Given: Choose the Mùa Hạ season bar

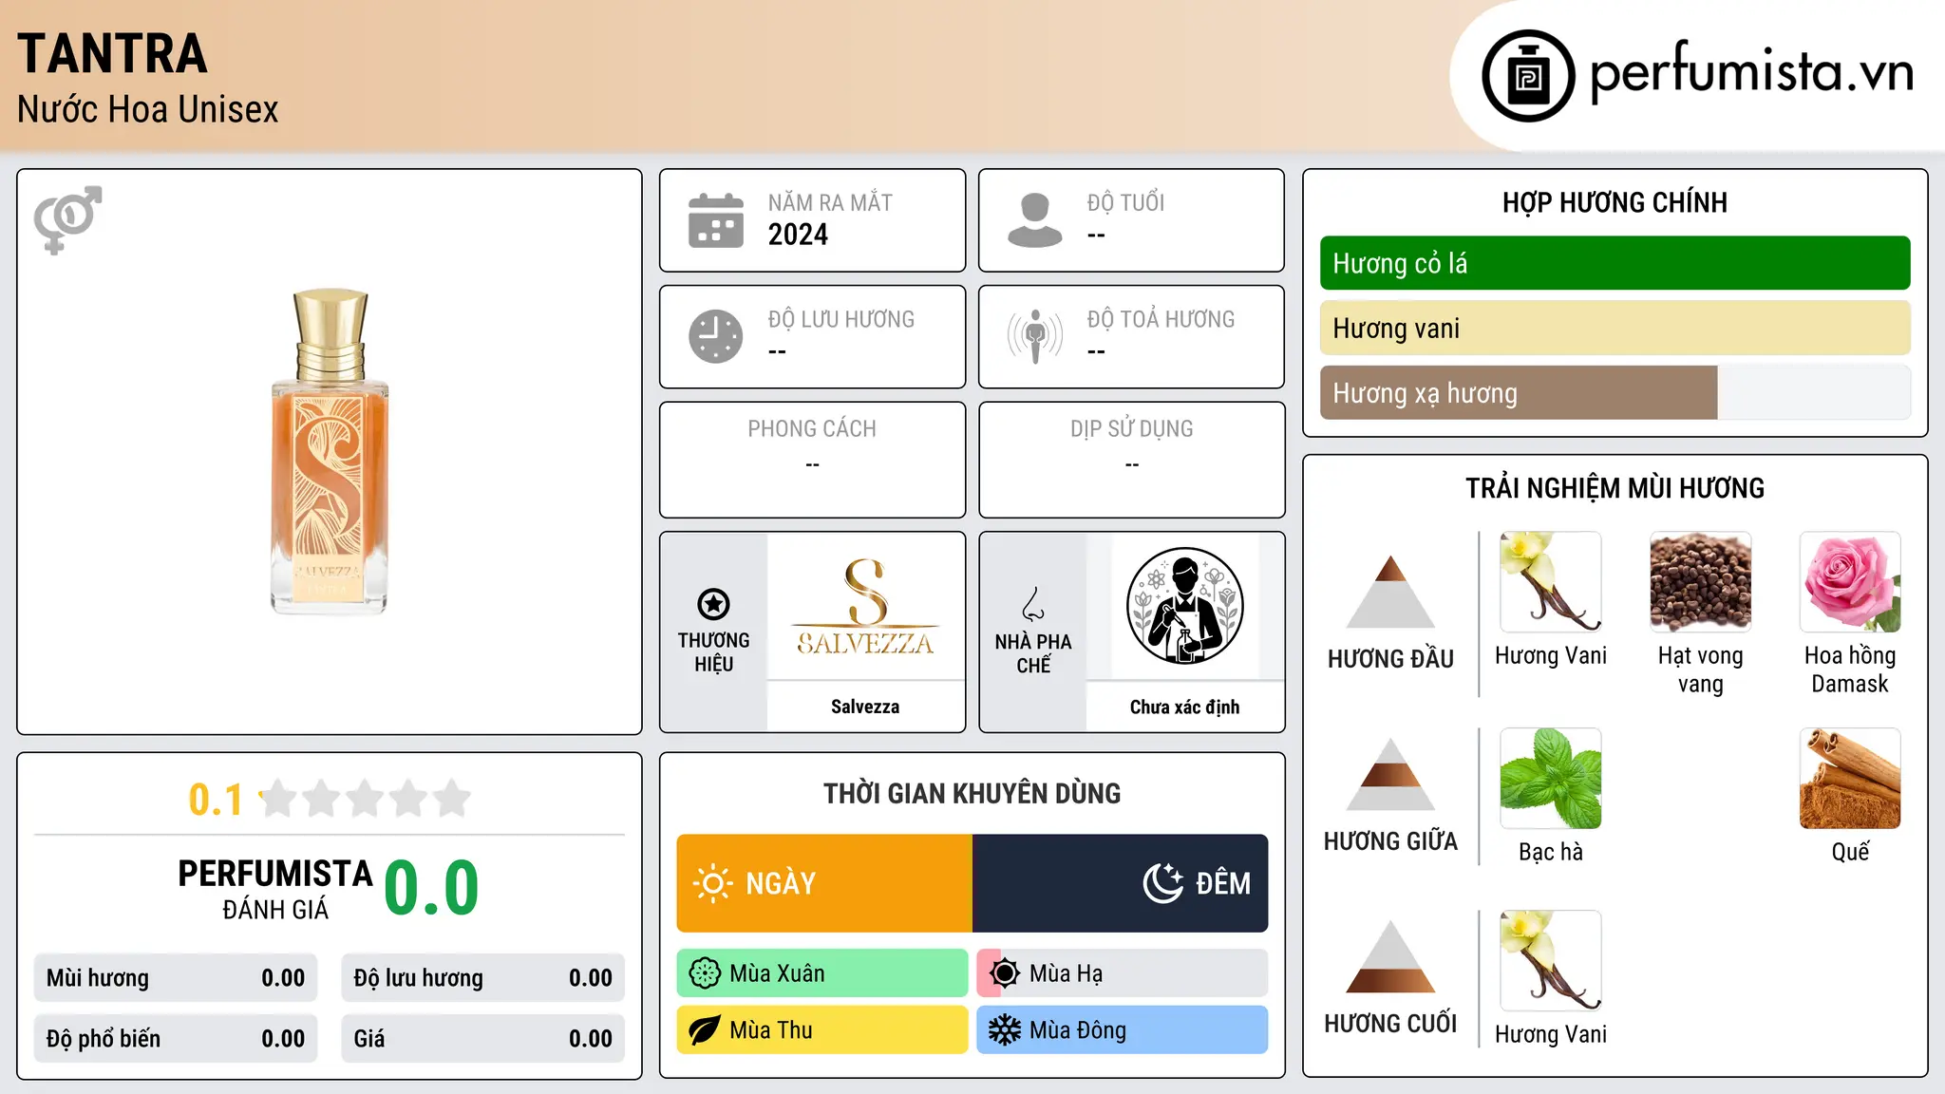Looking at the screenshot, I should (x=1123, y=973).
